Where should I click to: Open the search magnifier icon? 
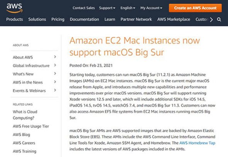219,19
